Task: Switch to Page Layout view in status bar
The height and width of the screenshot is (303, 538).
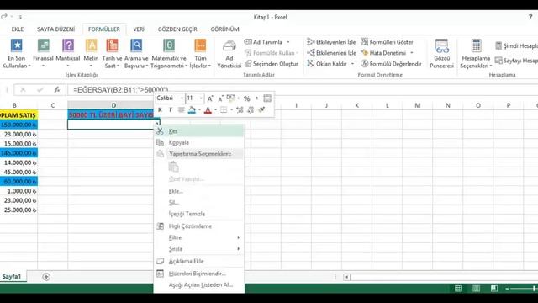Action: click(477, 288)
